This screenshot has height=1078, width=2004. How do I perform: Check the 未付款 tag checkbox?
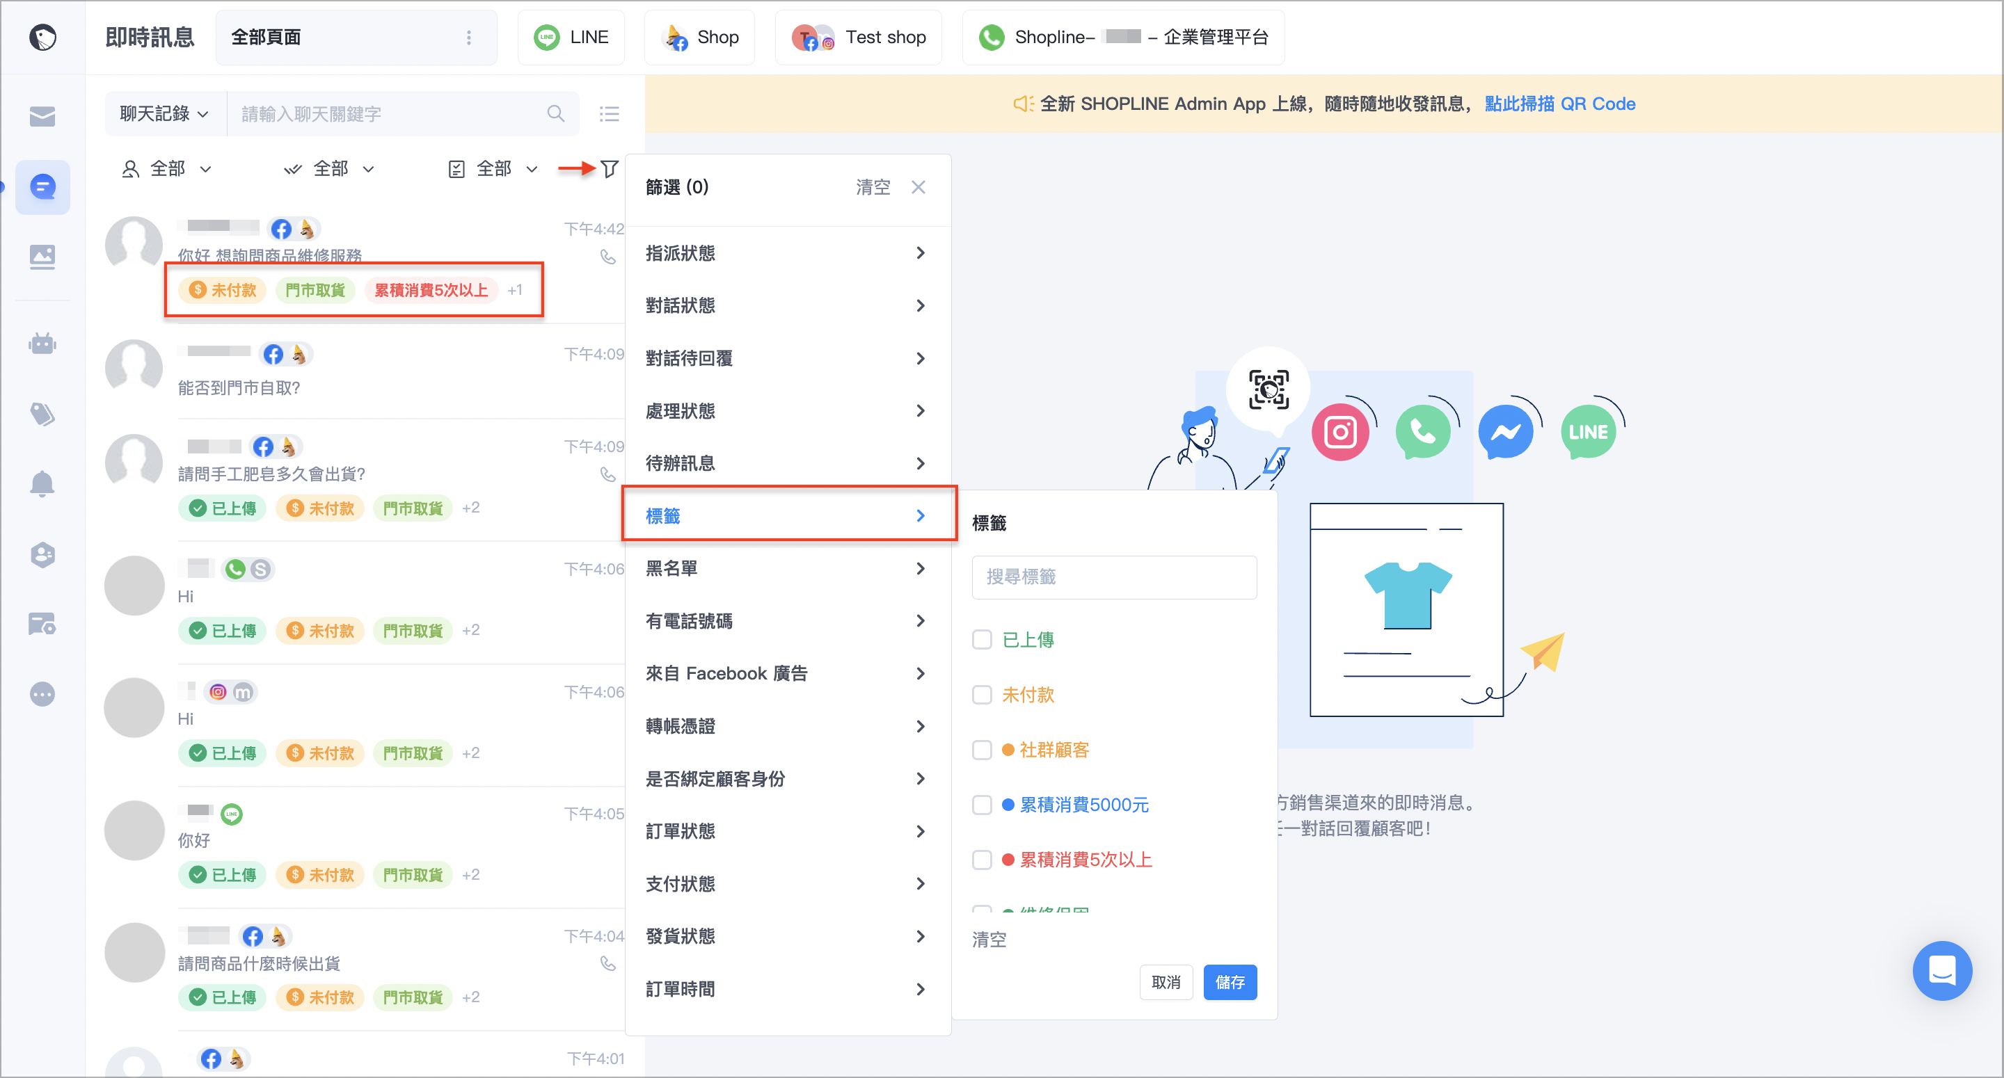982,695
